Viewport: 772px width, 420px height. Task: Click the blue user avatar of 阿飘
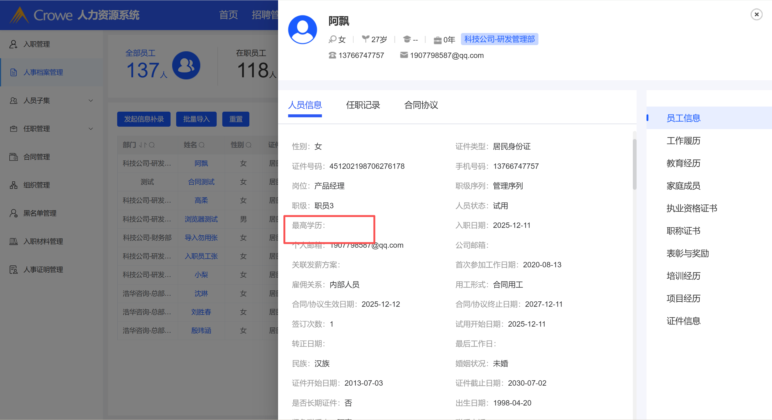pyautogui.click(x=302, y=30)
